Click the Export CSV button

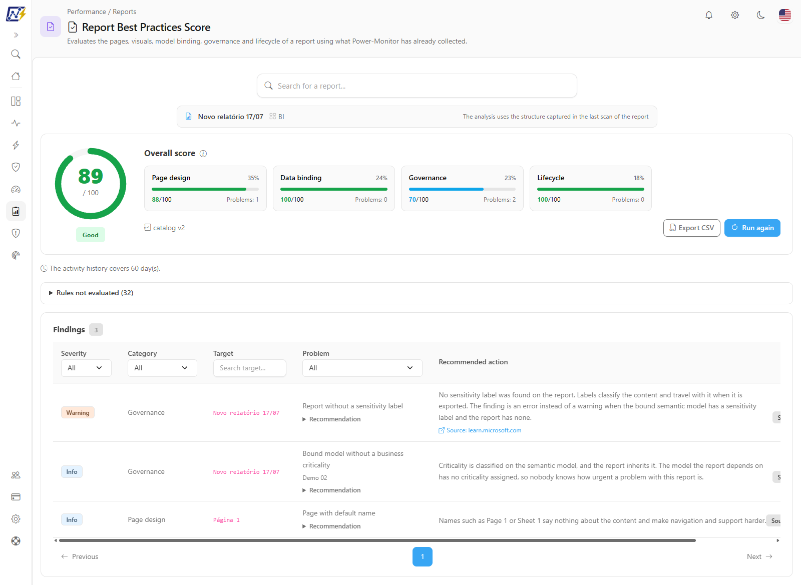(x=692, y=228)
